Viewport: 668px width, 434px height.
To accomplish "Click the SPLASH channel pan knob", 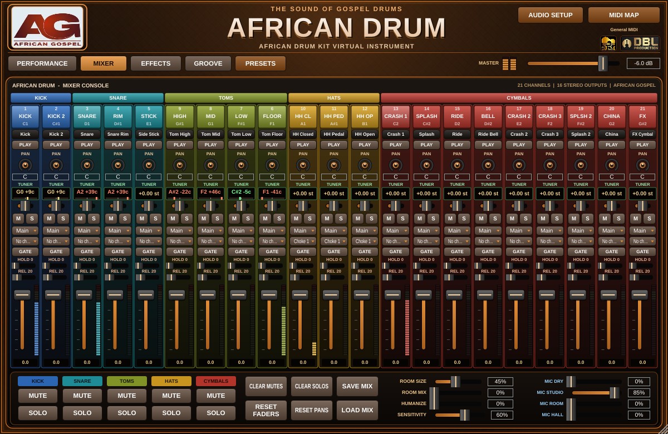I will click(x=426, y=165).
